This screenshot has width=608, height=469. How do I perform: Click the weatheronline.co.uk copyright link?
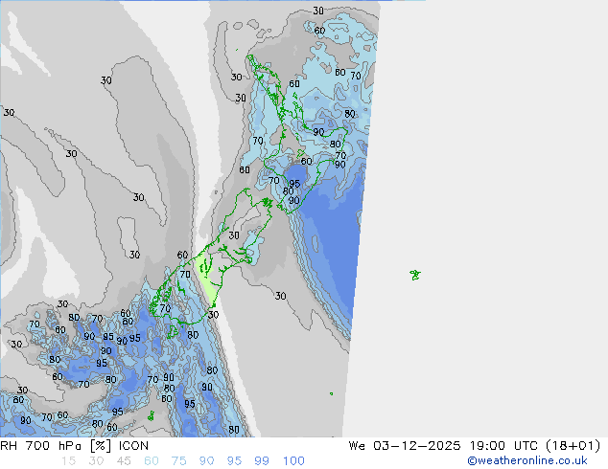point(527,460)
